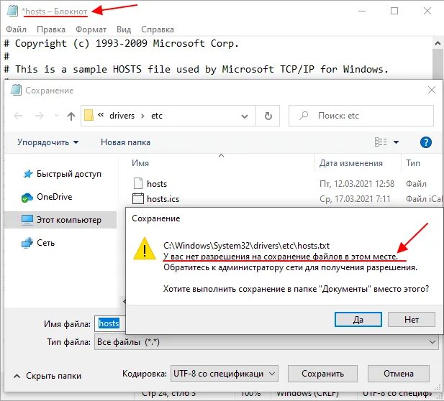The height and width of the screenshot is (401, 444).
Task: Click the Quick access star icon
Action: 28,174
